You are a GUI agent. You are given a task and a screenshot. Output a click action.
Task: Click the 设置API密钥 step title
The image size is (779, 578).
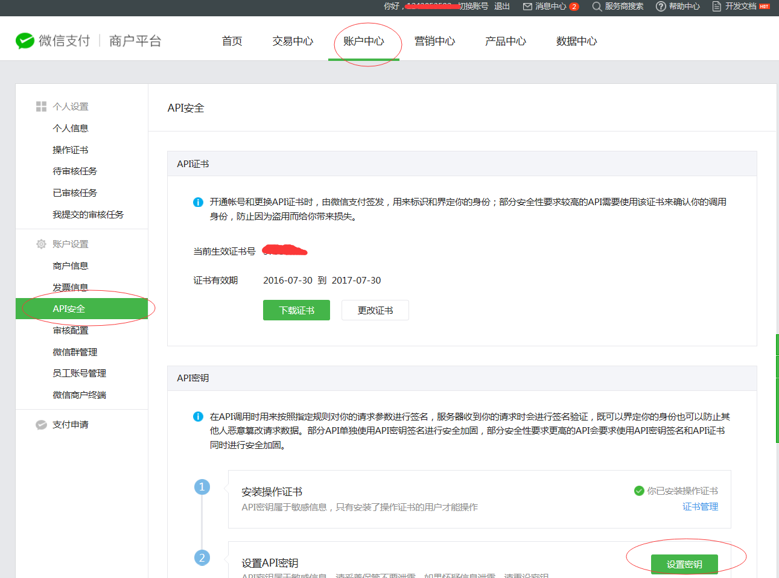(x=270, y=564)
